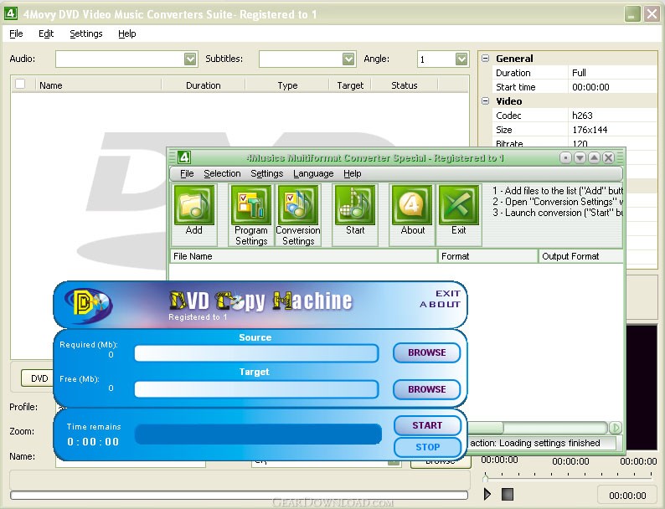Screen dimensions: 665x509
Task: Click the 4Movy player seek slider handle
Action: tap(485, 478)
